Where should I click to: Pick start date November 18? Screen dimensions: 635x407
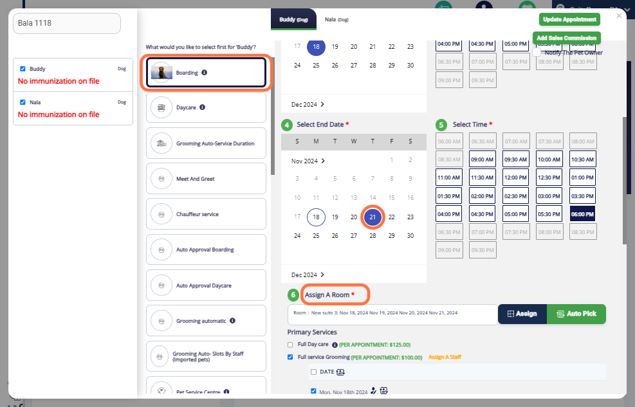[x=316, y=46]
